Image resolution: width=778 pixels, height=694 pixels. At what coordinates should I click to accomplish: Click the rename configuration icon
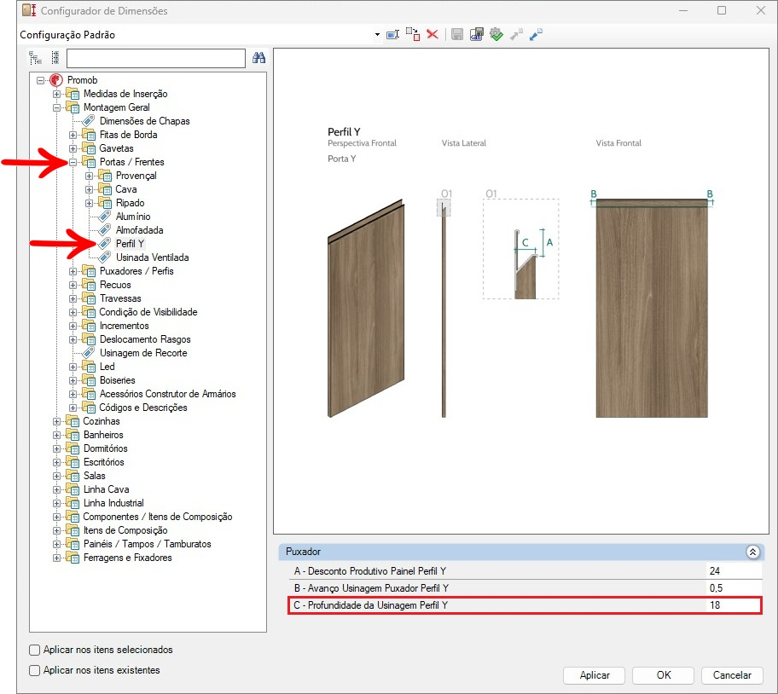[393, 35]
